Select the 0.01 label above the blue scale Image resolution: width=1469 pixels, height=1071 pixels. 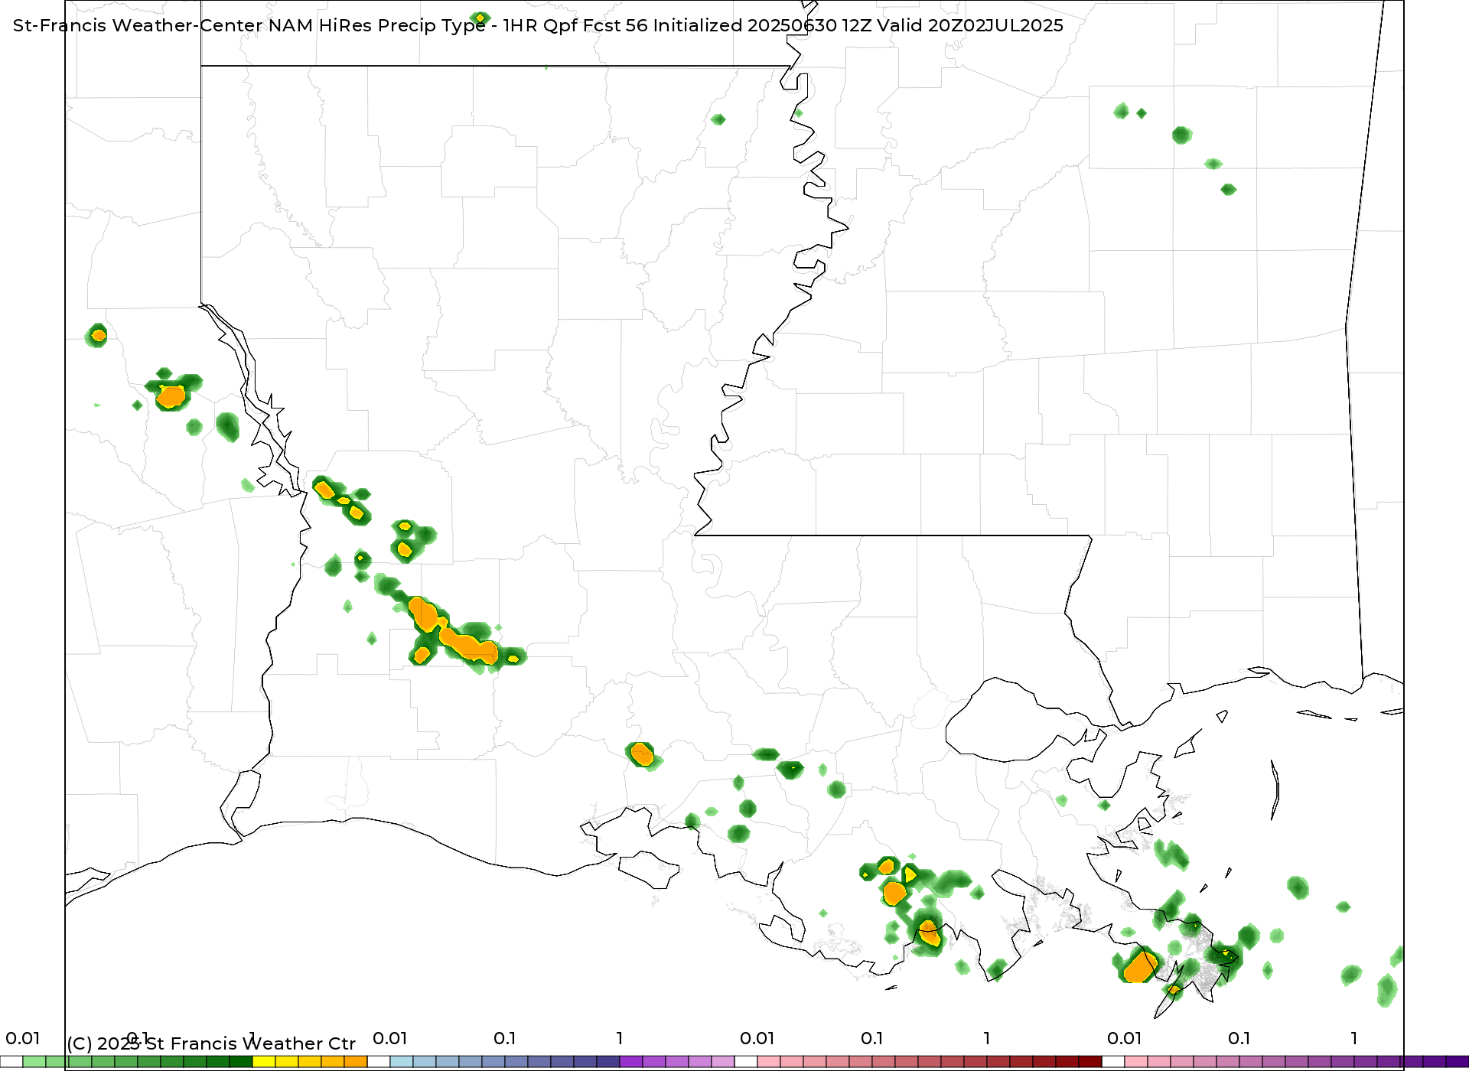click(x=389, y=1038)
